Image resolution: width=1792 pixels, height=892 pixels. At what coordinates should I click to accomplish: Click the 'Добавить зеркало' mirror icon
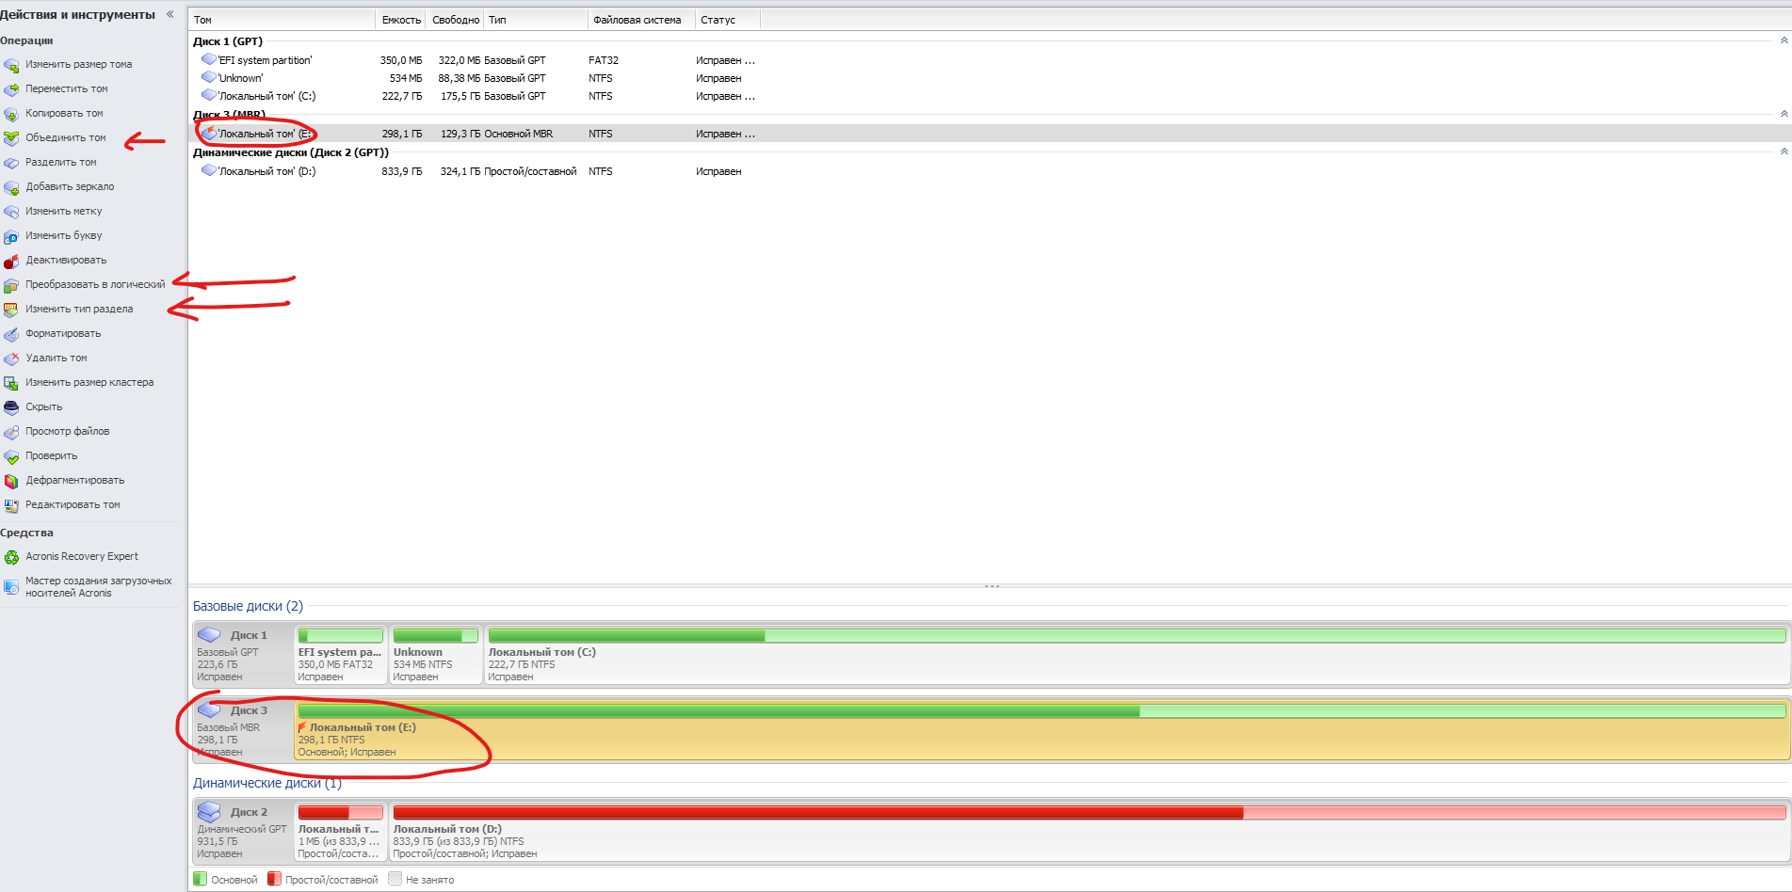click(11, 187)
